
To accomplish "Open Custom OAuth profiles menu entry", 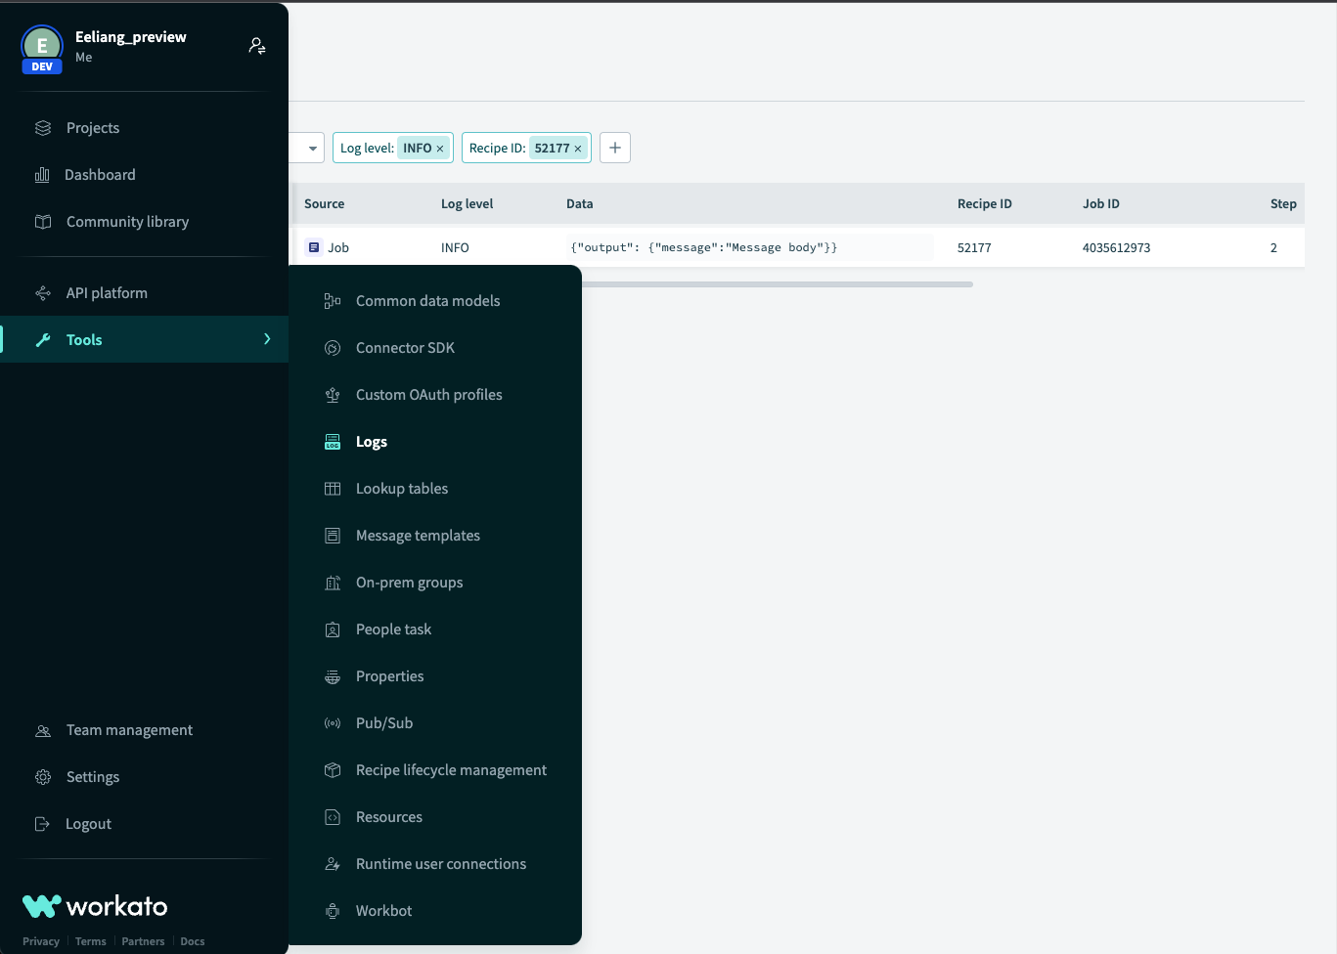I will (x=428, y=395).
